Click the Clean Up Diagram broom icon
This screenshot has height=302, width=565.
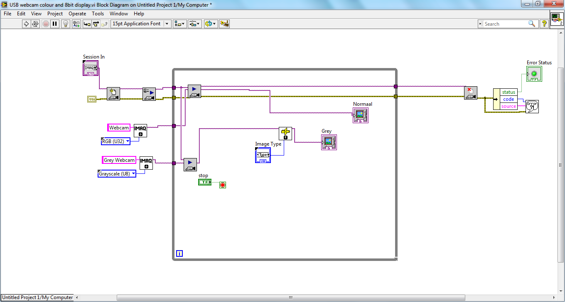point(224,24)
